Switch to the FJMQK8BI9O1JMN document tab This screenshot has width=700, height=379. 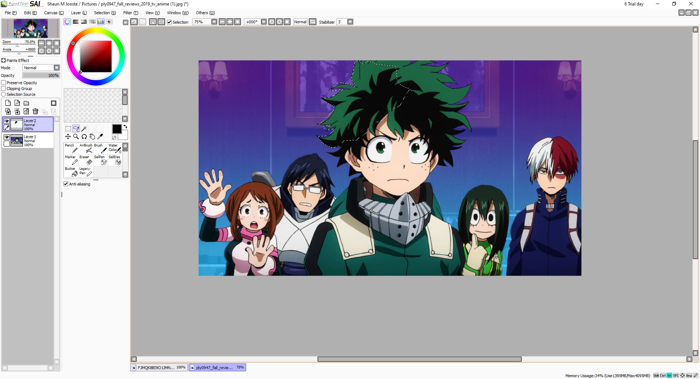[x=159, y=367]
